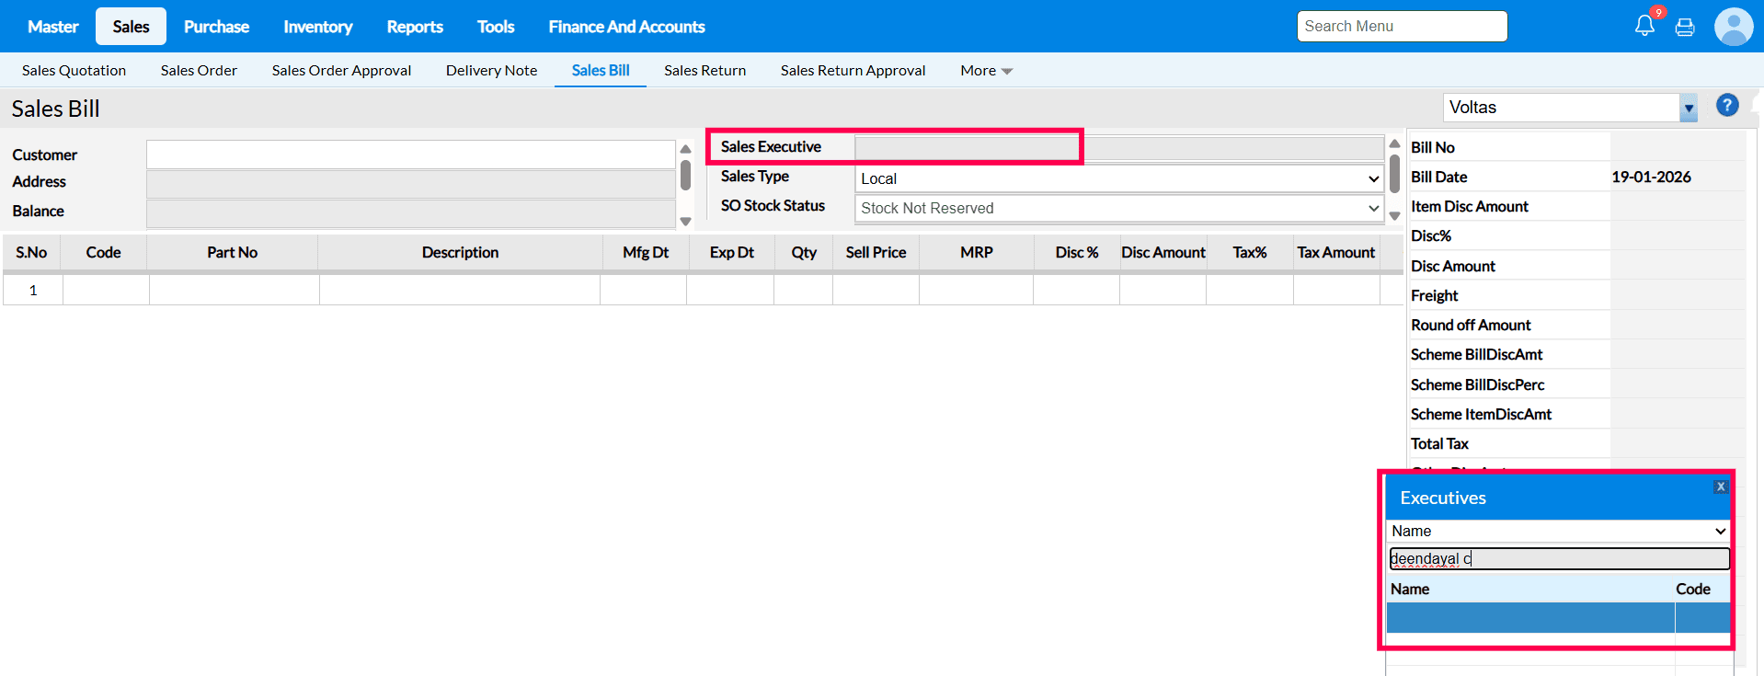Open the Purchase menu
This screenshot has width=1764, height=676.
216,27
